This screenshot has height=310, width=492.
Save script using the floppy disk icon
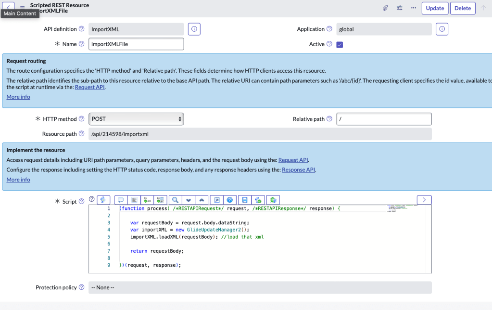pyautogui.click(x=244, y=200)
